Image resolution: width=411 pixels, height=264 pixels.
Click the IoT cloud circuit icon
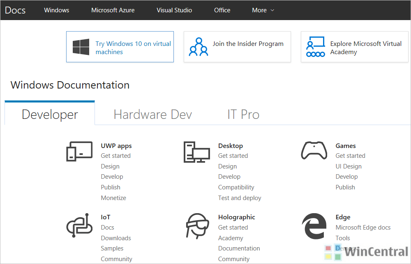coord(79,225)
